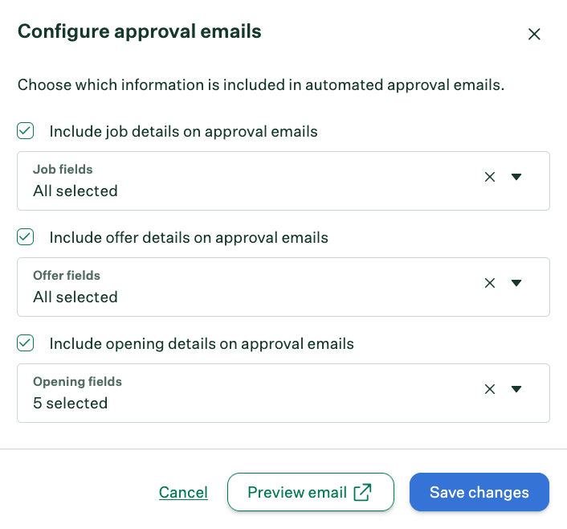Viewport: 567px width, 529px height.
Task: Close the Configure approval emails dialog
Action: [534, 34]
